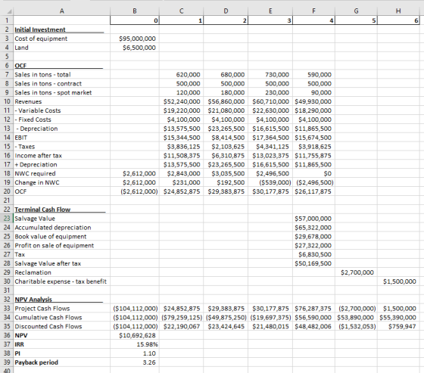Click the '- Variable Costs' label
This screenshot has height=373, width=424.
[38, 110]
